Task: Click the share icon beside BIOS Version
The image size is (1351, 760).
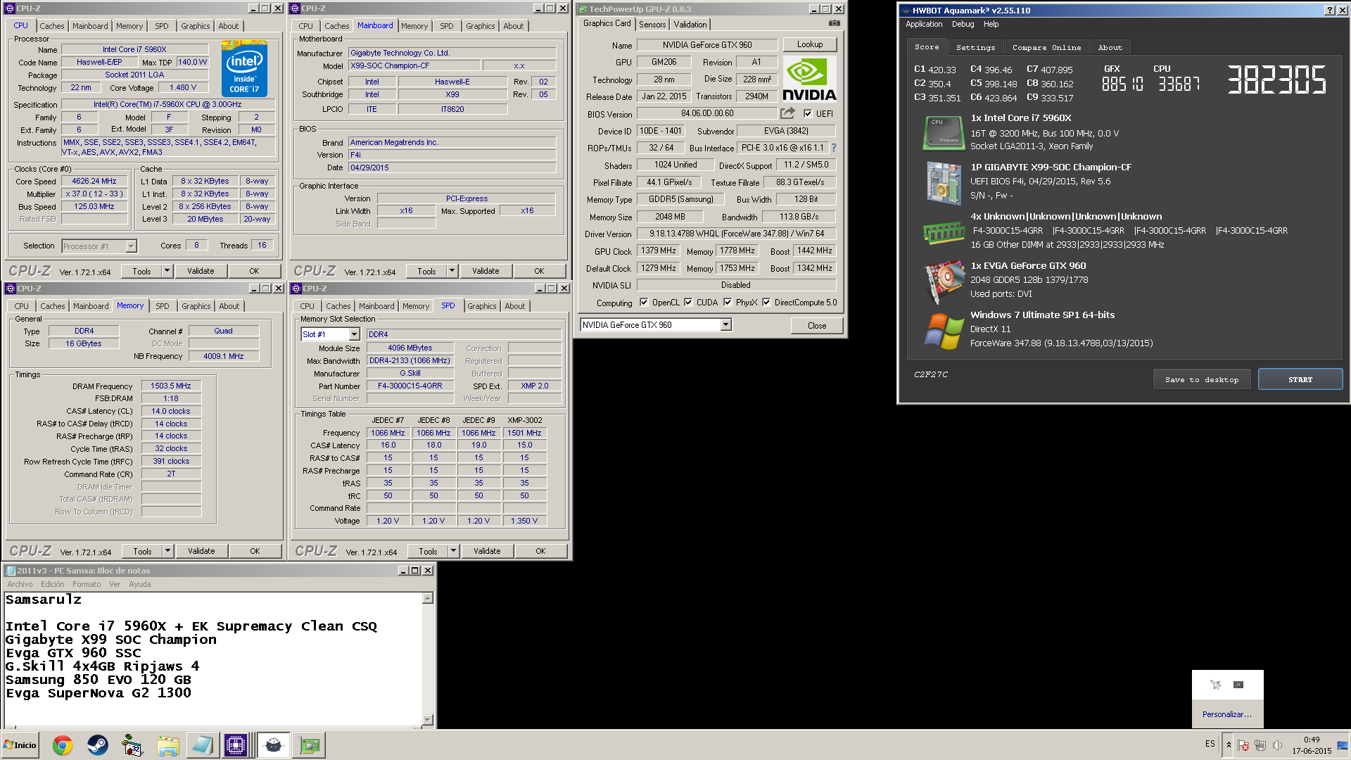Action: (787, 113)
